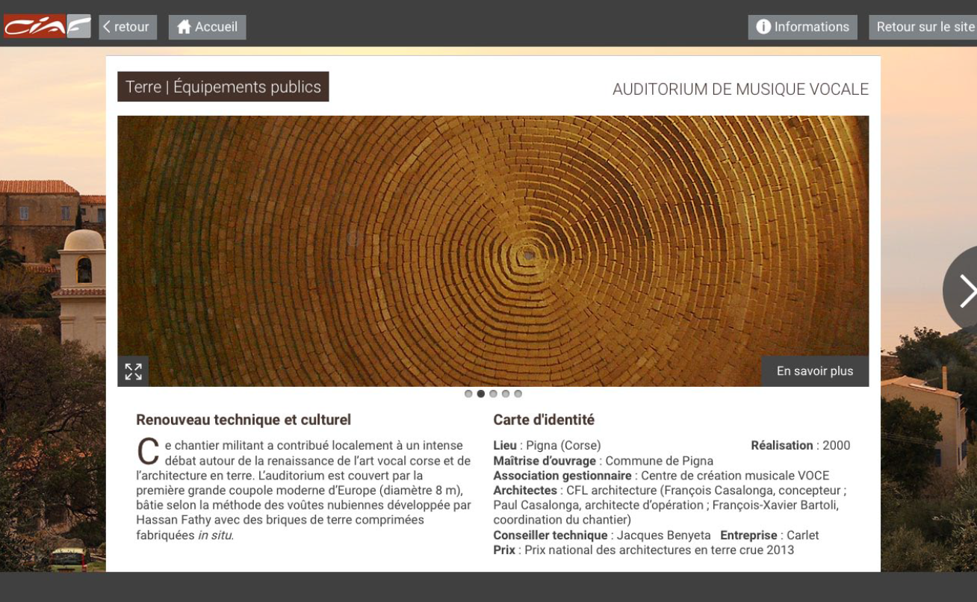Select the fifth carousel dot
Image resolution: width=977 pixels, height=602 pixels.
pyautogui.click(x=518, y=394)
